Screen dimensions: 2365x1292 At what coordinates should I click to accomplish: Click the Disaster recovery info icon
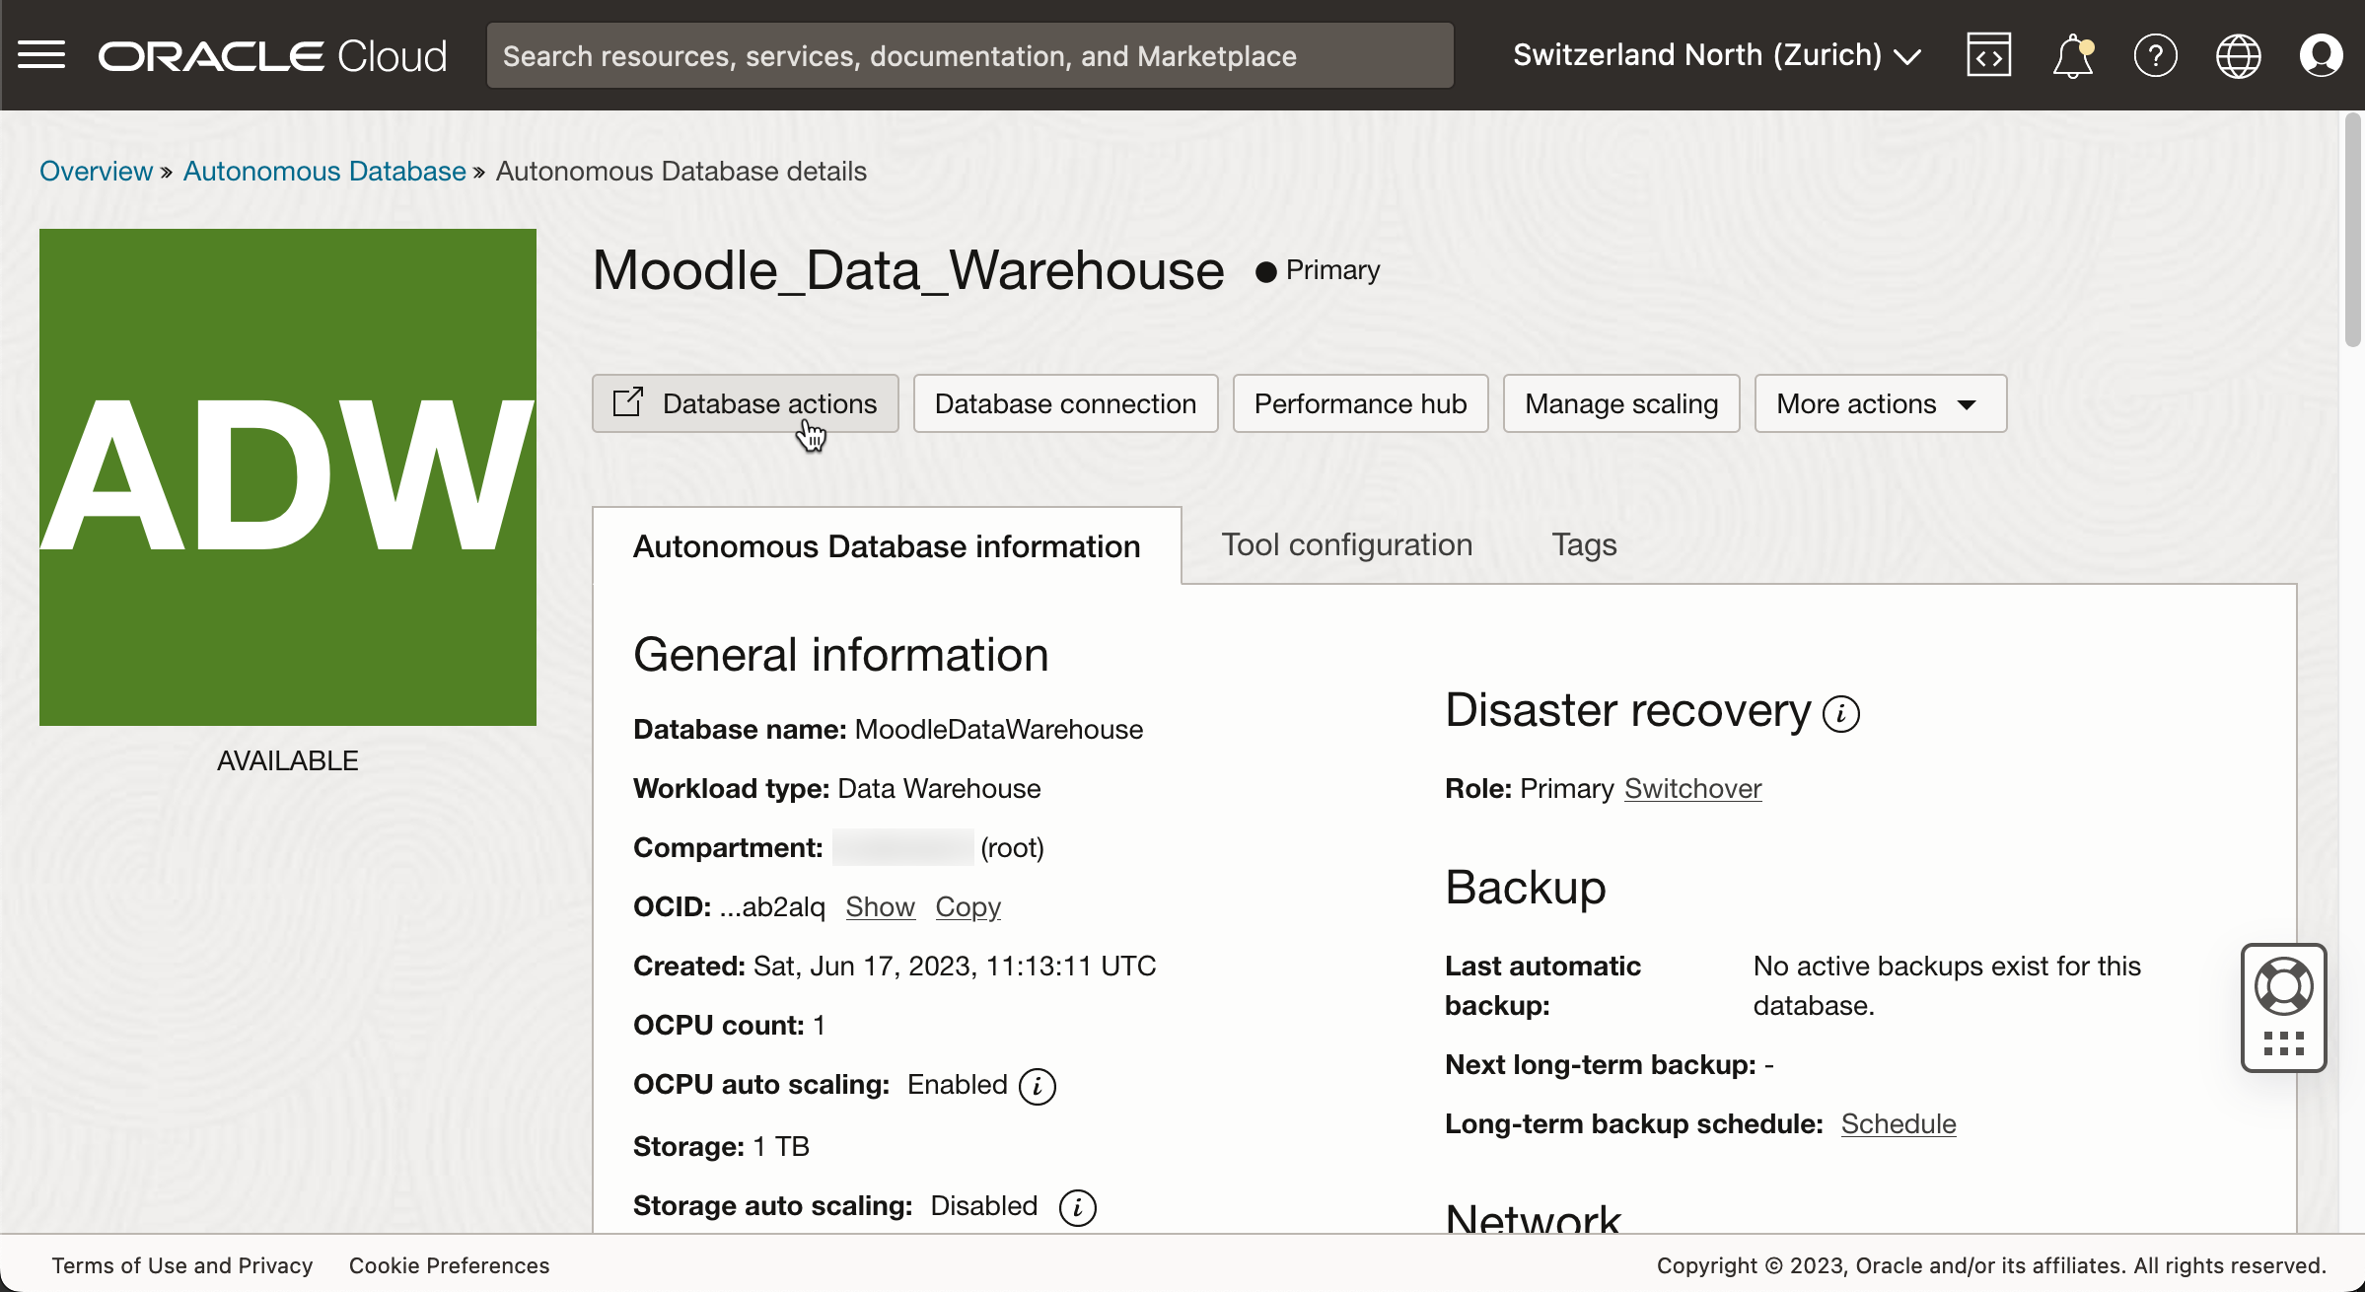1840,713
